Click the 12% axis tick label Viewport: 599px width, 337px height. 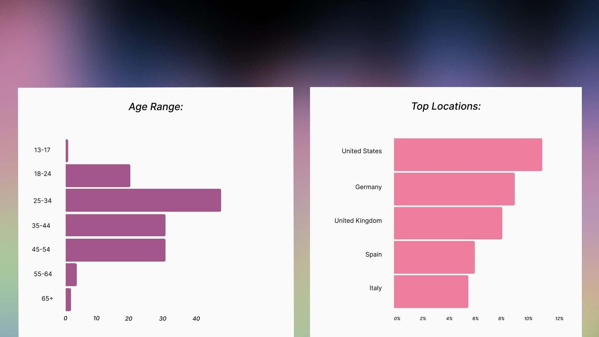tap(559, 319)
